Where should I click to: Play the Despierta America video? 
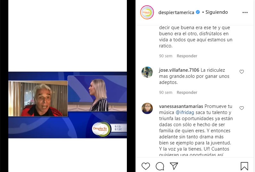tap(68, 105)
